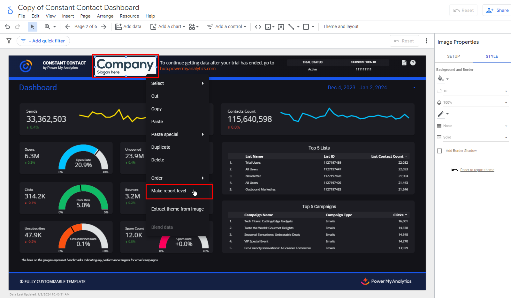
Task: Click the undo arrow icon
Action: point(7,27)
